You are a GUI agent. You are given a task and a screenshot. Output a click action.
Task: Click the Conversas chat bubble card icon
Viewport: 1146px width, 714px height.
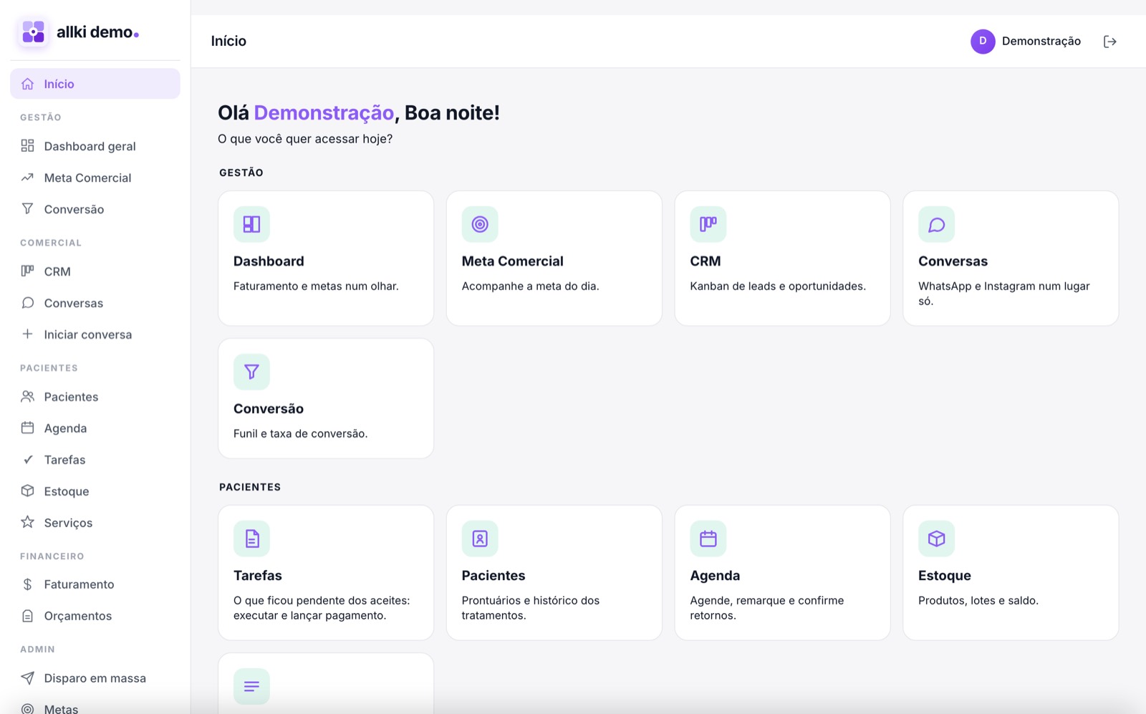click(x=936, y=224)
